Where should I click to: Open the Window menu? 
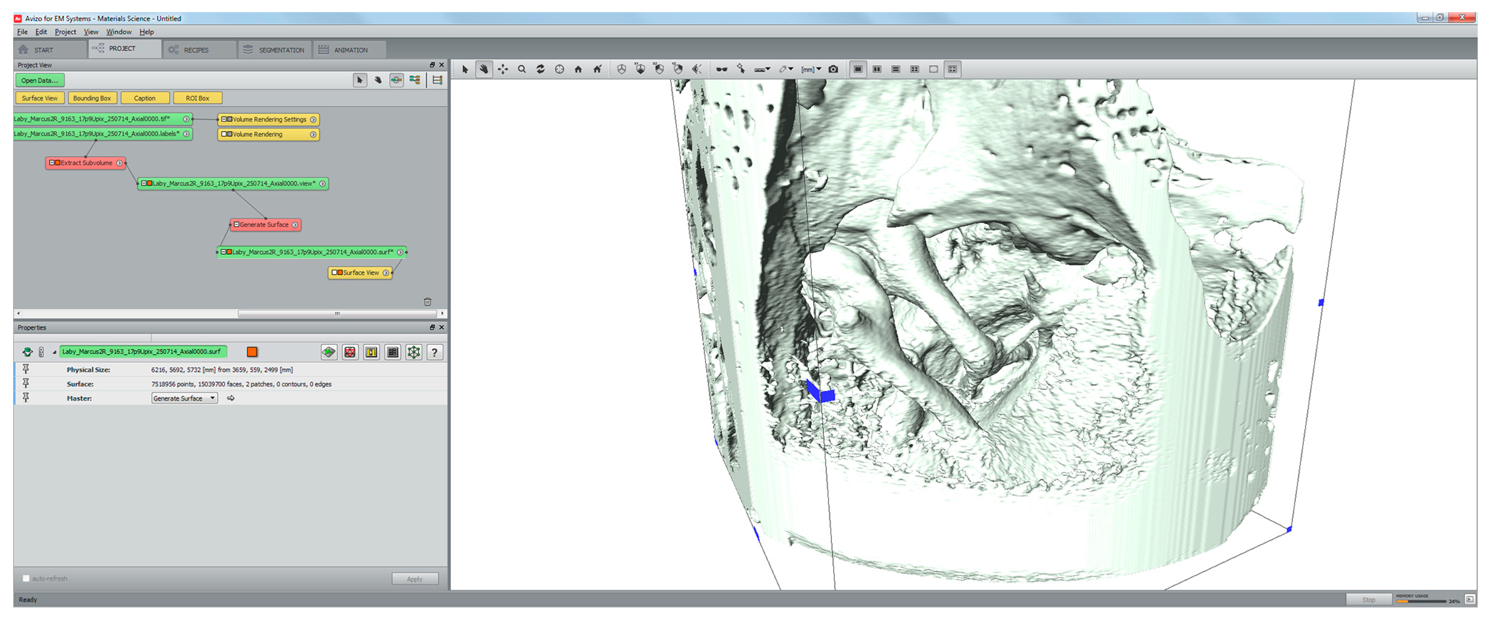click(x=119, y=32)
